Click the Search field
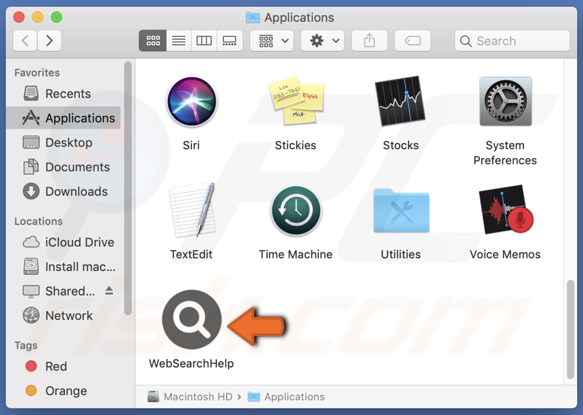The width and height of the screenshot is (583, 415). (x=512, y=41)
